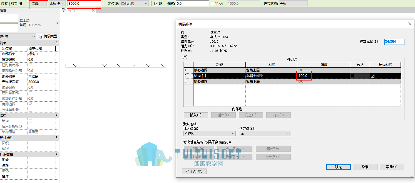Open the 未连接 dropdown in options bar

[x=57, y=4]
